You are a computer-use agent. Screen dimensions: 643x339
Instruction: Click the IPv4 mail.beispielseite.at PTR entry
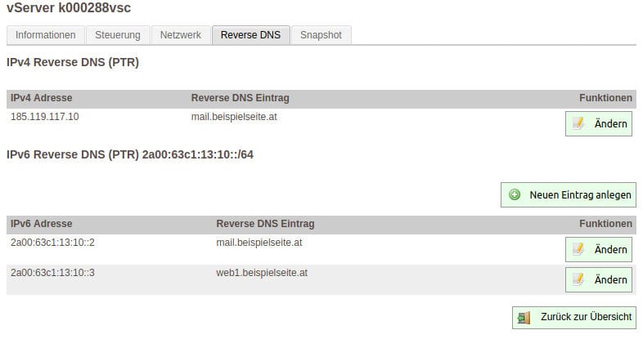tap(235, 117)
